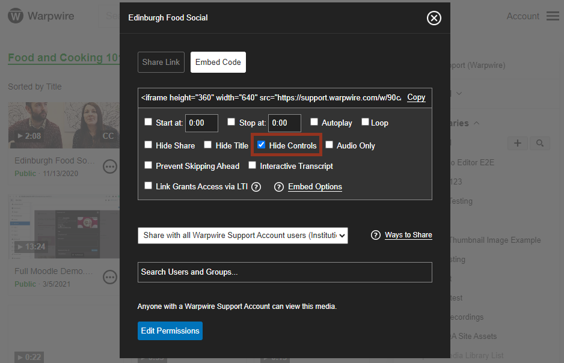Viewport: 564px width, 363px height.
Task: Click the Stop at time field
Action: click(284, 123)
